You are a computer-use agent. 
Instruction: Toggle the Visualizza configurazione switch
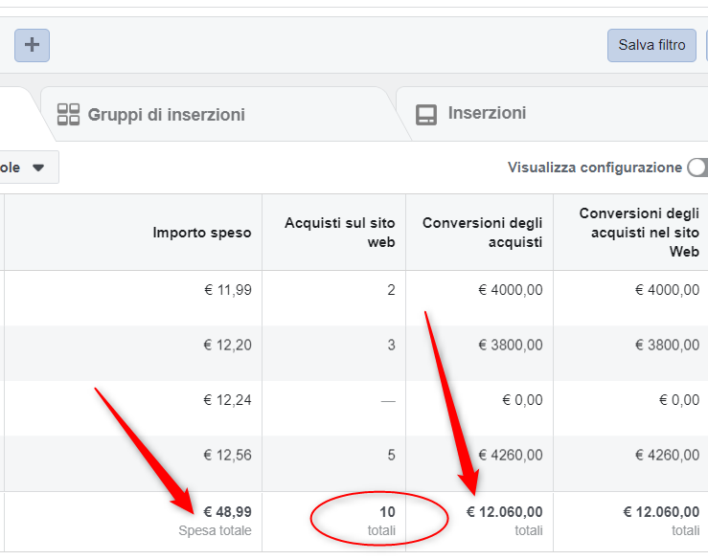click(697, 168)
